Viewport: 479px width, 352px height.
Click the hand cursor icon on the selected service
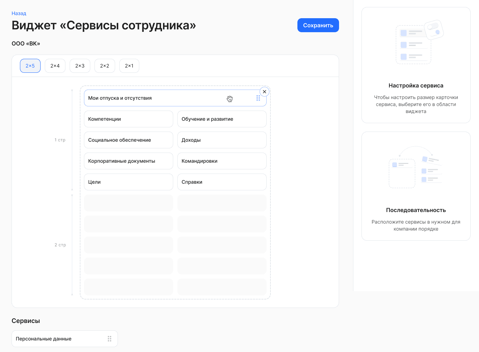click(x=230, y=99)
